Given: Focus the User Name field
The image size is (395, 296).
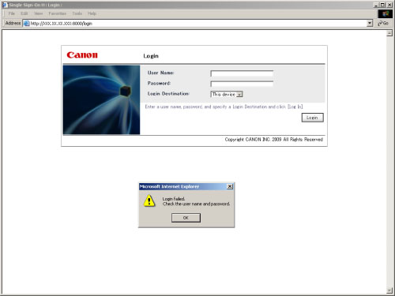Looking at the screenshot, I should [x=242, y=73].
